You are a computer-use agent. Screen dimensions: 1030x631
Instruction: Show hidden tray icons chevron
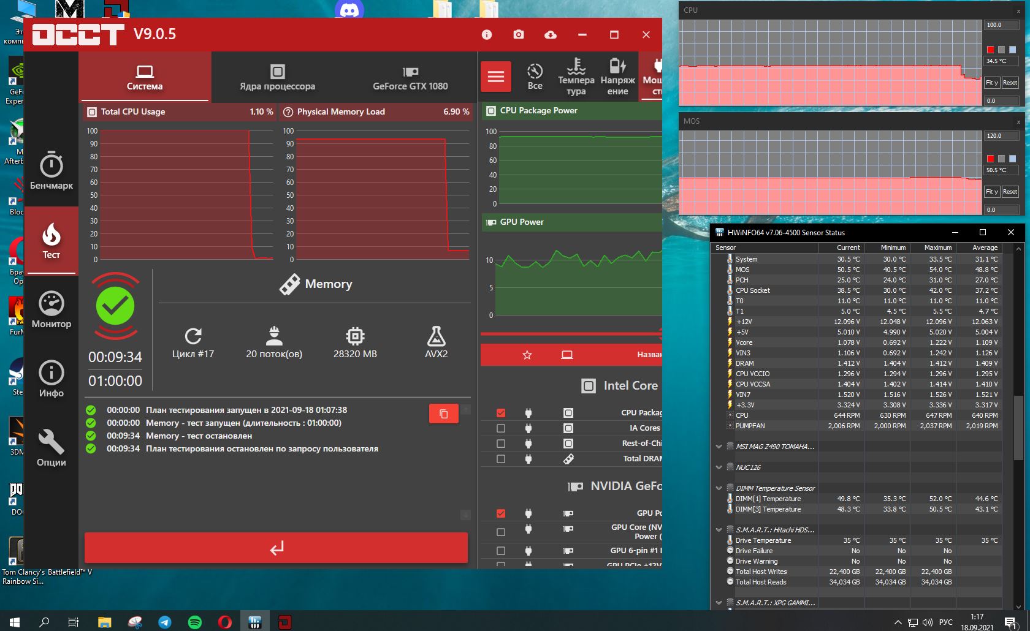pyautogui.click(x=898, y=622)
